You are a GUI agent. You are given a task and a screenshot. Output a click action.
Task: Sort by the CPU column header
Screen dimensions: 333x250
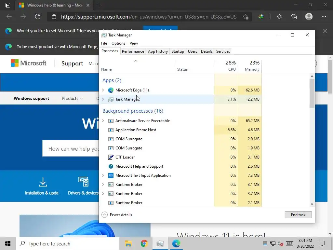tap(226, 66)
